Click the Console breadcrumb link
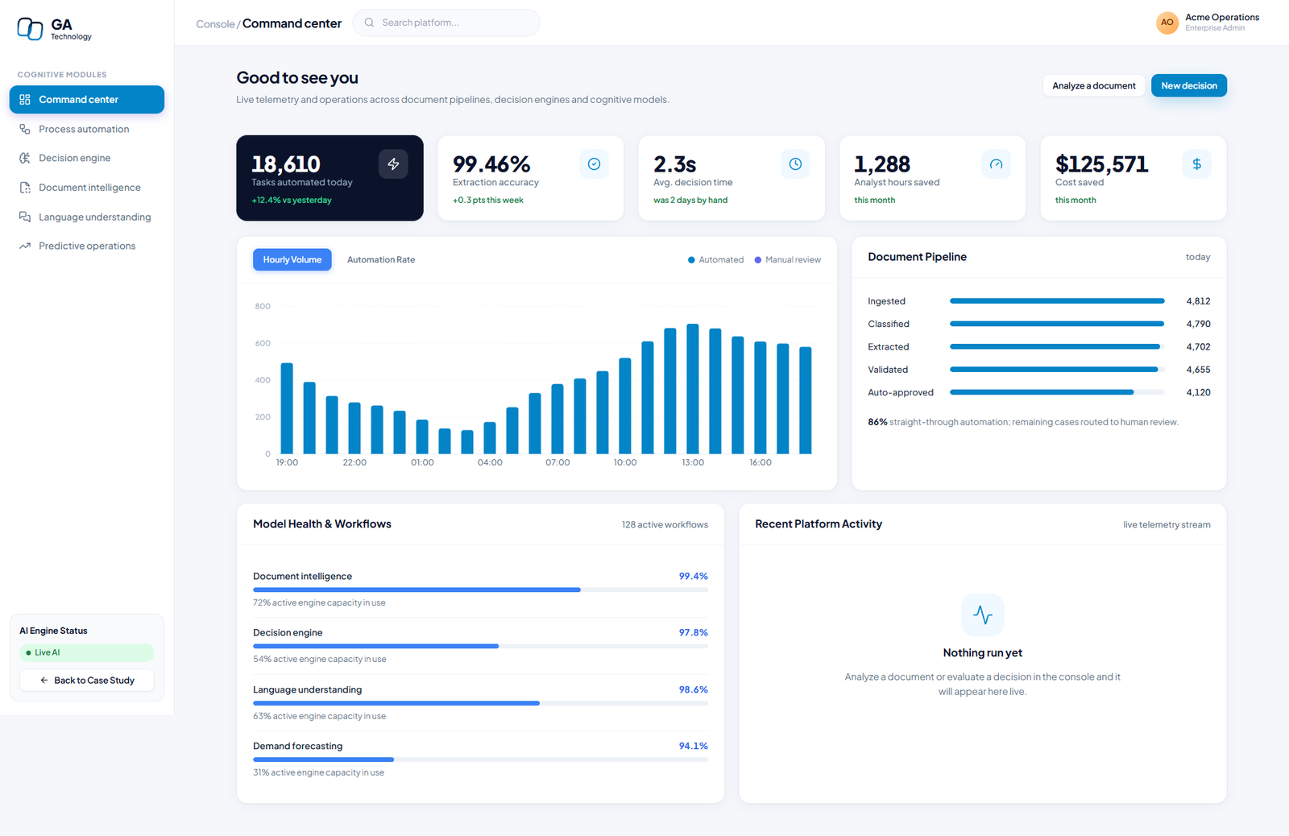 tap(215, 24)
